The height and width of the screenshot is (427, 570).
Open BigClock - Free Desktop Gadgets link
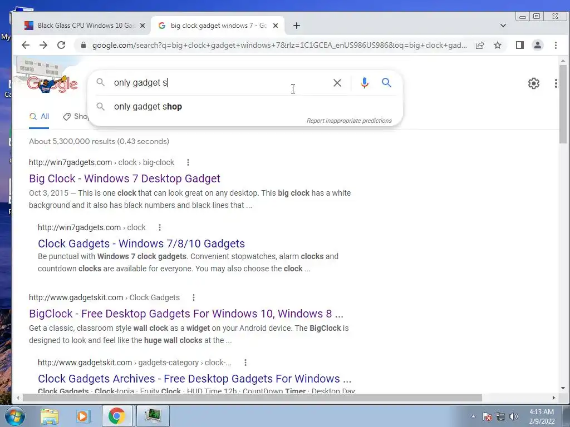(186, 314)
